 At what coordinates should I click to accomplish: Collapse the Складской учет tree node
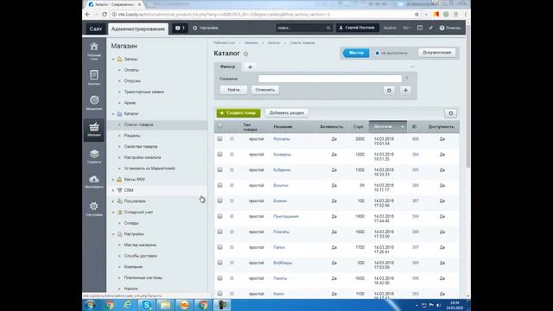(x=113, y=213)
